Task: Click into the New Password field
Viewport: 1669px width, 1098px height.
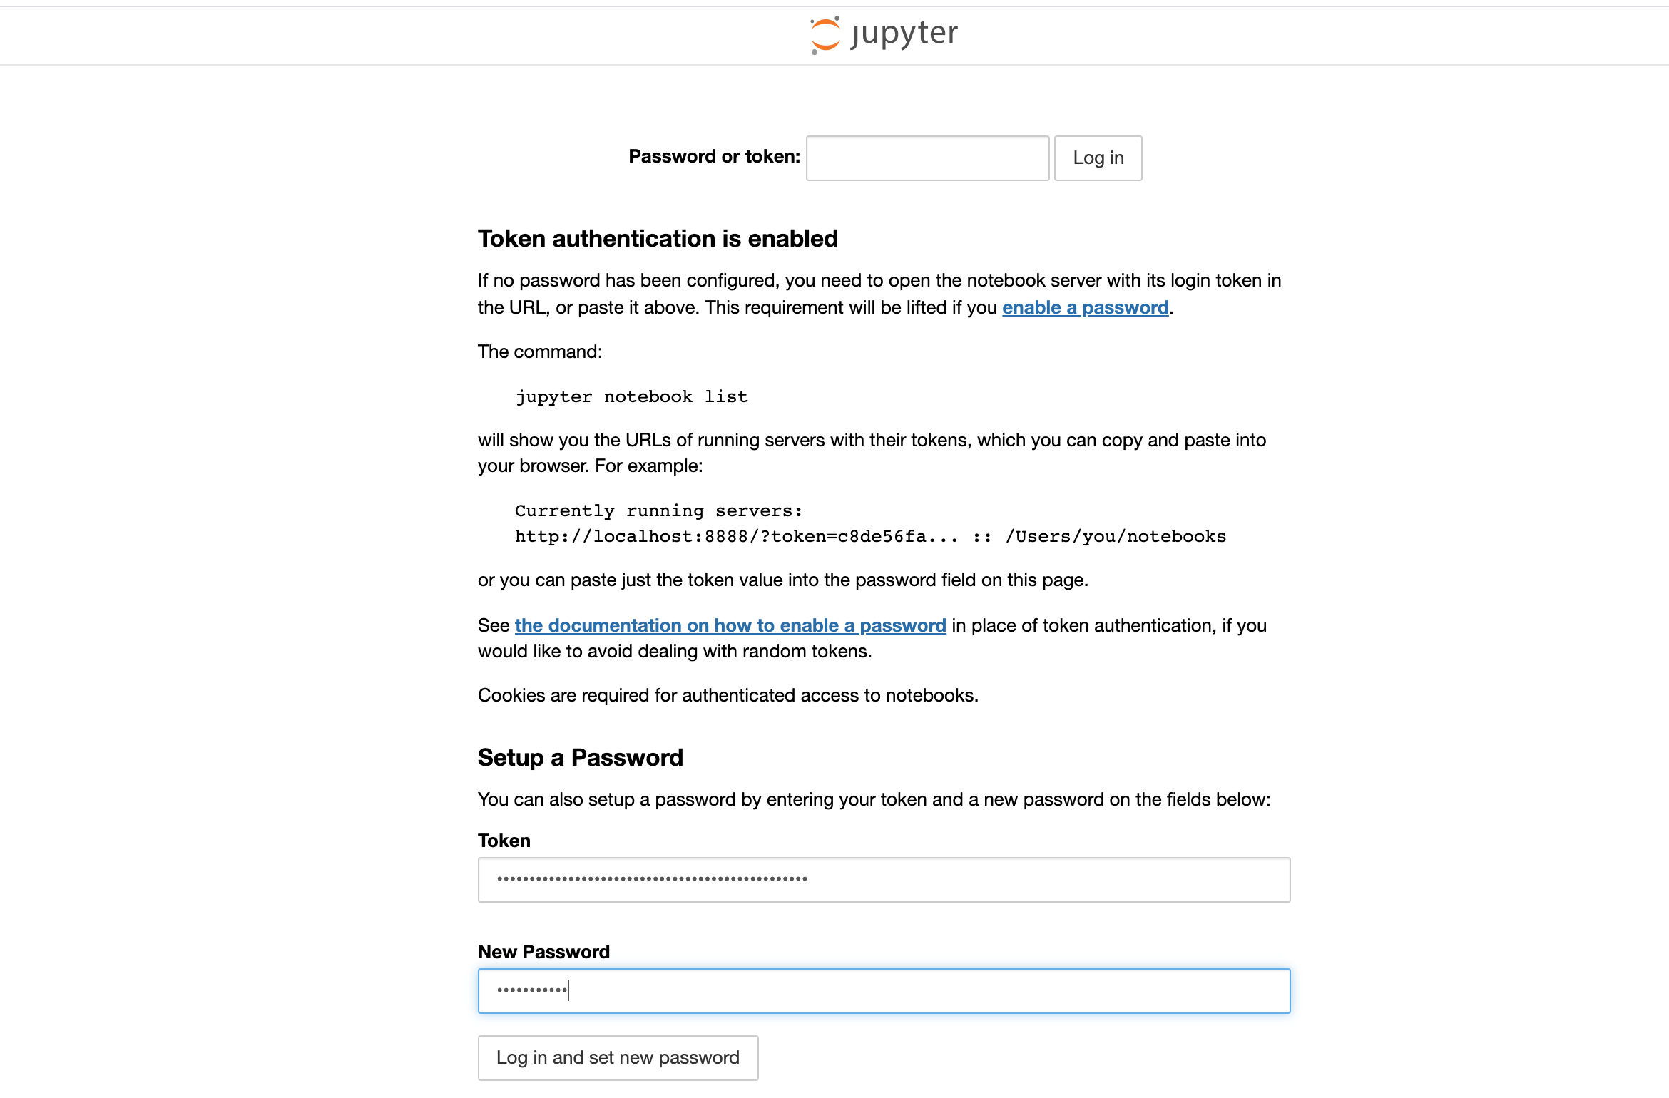Action: click(884, 990)
